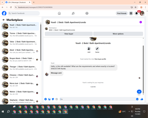Screen dimensions: 148x118
Task: Open the Chrome three-dot menu
Action: [x=145, y=7]
